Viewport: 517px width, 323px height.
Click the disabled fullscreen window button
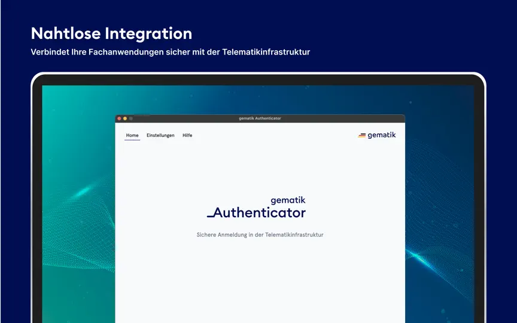[x=131, y=118]
